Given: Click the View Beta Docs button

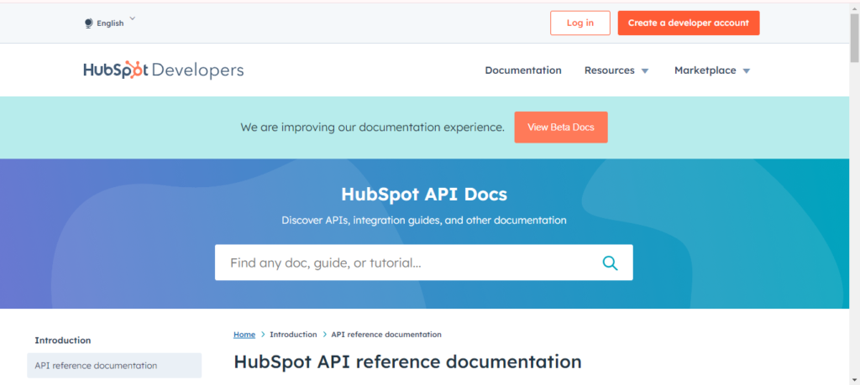Looking at the screenshot, I should (x=560, y=127).
